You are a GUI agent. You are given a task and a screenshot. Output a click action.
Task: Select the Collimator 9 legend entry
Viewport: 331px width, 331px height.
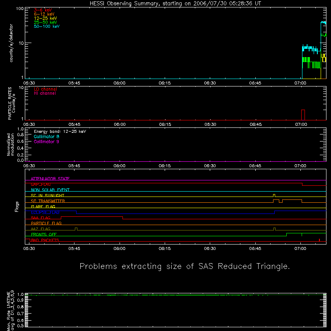46,142
